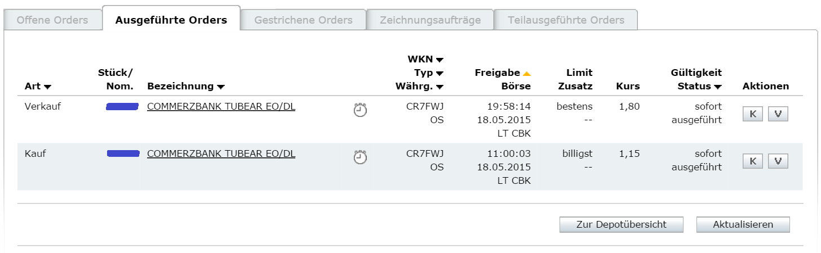Sort by the WKN column arrow
821x253 pixels.
click(440, 60)
